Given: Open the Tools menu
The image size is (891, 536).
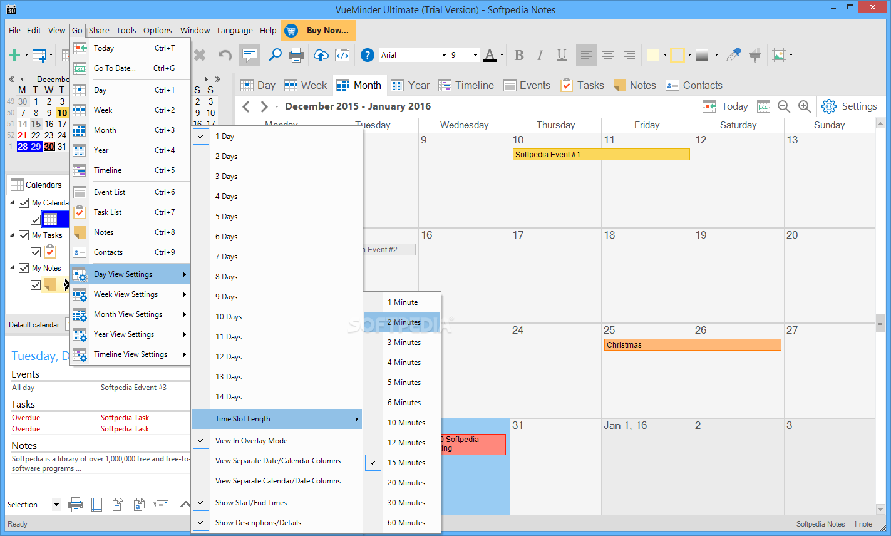Looking at the screenshot, I should click(x=126, y=30).
